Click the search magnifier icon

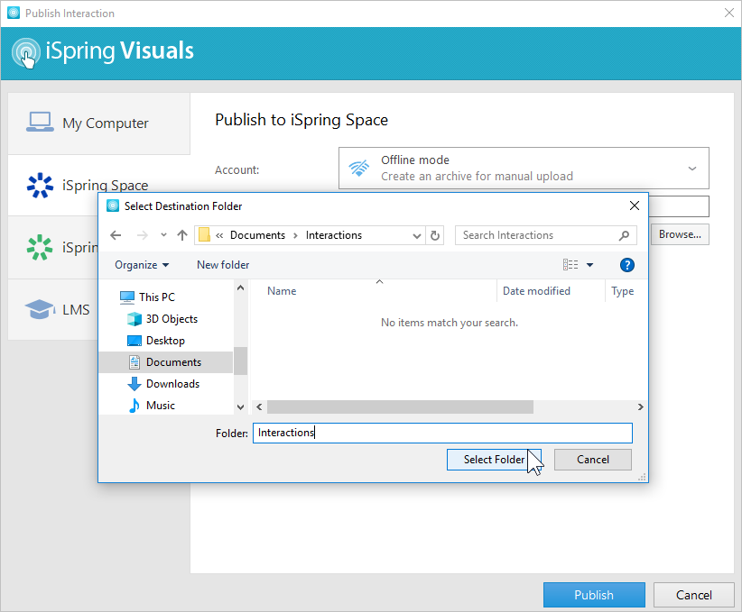624,235
